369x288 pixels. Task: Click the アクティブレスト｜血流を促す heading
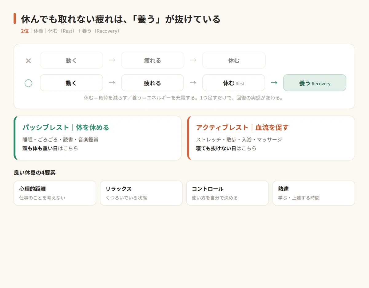(x=242, y=127)
